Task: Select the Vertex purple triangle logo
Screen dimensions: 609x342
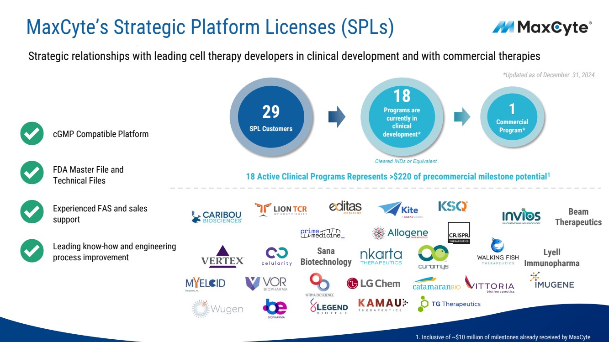Action: 222,257
